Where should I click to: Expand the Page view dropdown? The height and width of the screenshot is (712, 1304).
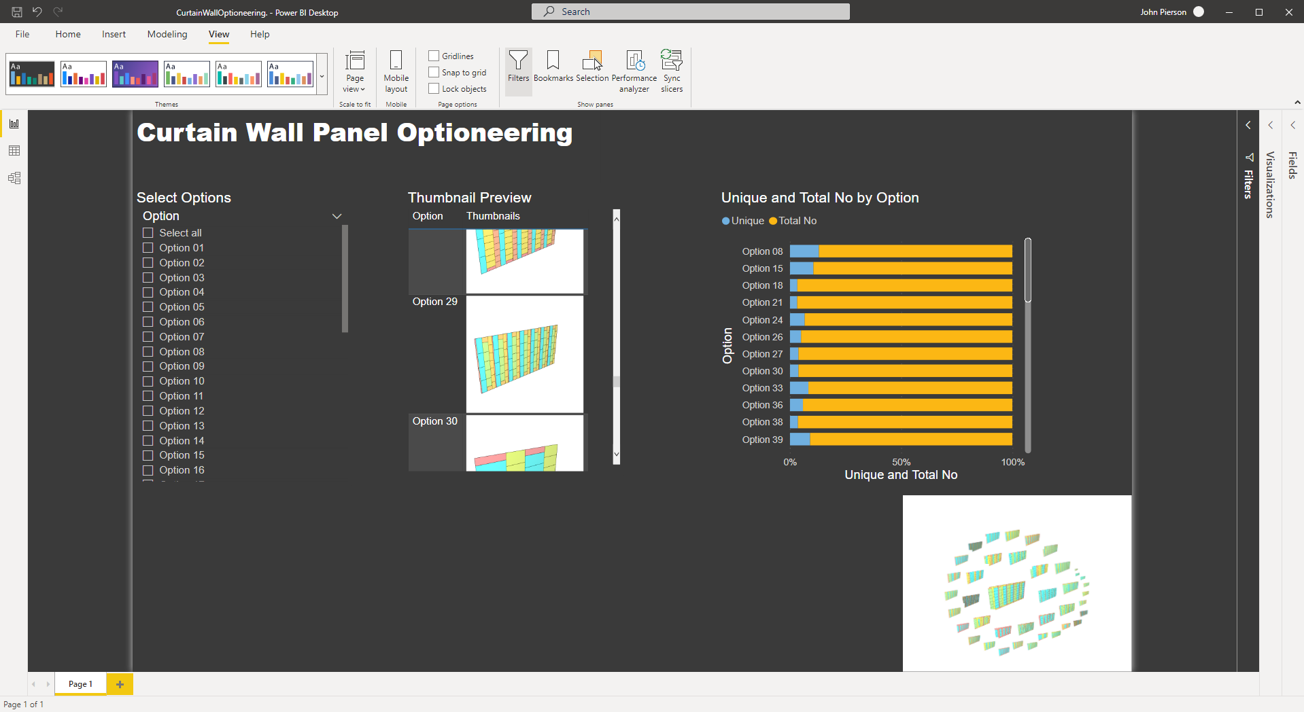(354, 71)
